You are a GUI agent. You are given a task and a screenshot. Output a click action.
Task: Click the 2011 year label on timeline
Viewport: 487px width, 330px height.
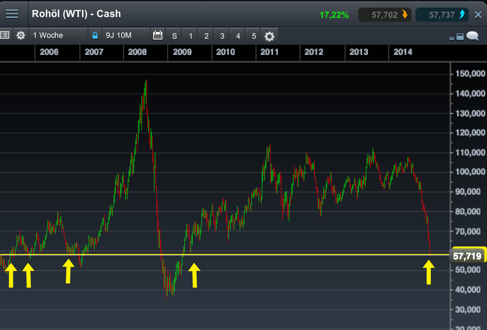(269, 52)
